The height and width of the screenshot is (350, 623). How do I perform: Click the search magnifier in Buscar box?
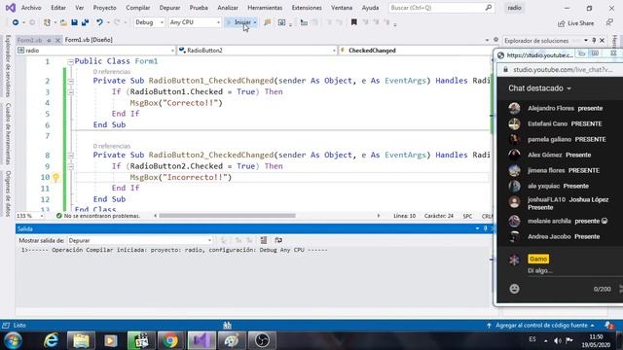point(489,8)
